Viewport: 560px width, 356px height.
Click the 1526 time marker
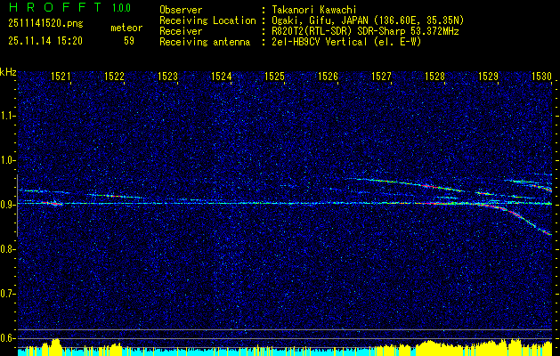(x=328, y=76)
